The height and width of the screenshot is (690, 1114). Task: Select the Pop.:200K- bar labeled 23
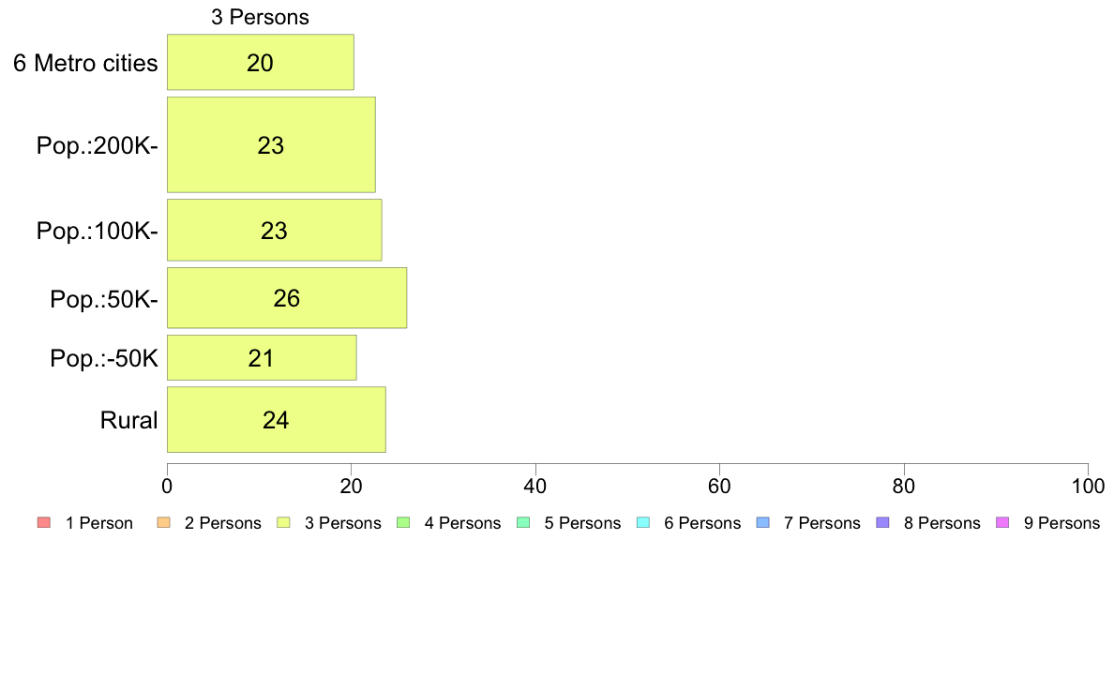(271, 144)
